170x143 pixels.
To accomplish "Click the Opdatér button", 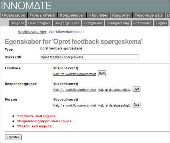I will 13,137.
